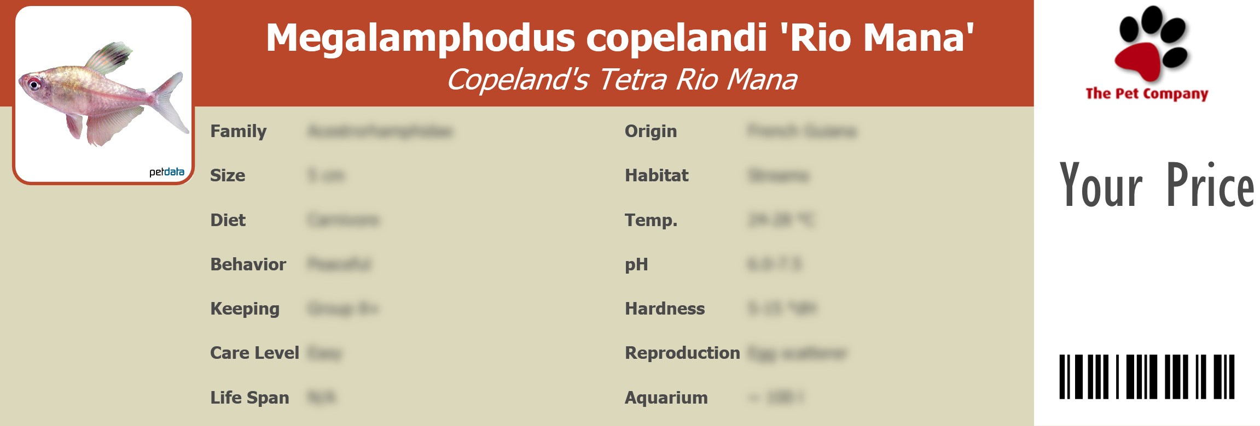This screenshot has height=426, width=1260.
Task: Click the Reproduction label
Action: click(x=682, y=353)
